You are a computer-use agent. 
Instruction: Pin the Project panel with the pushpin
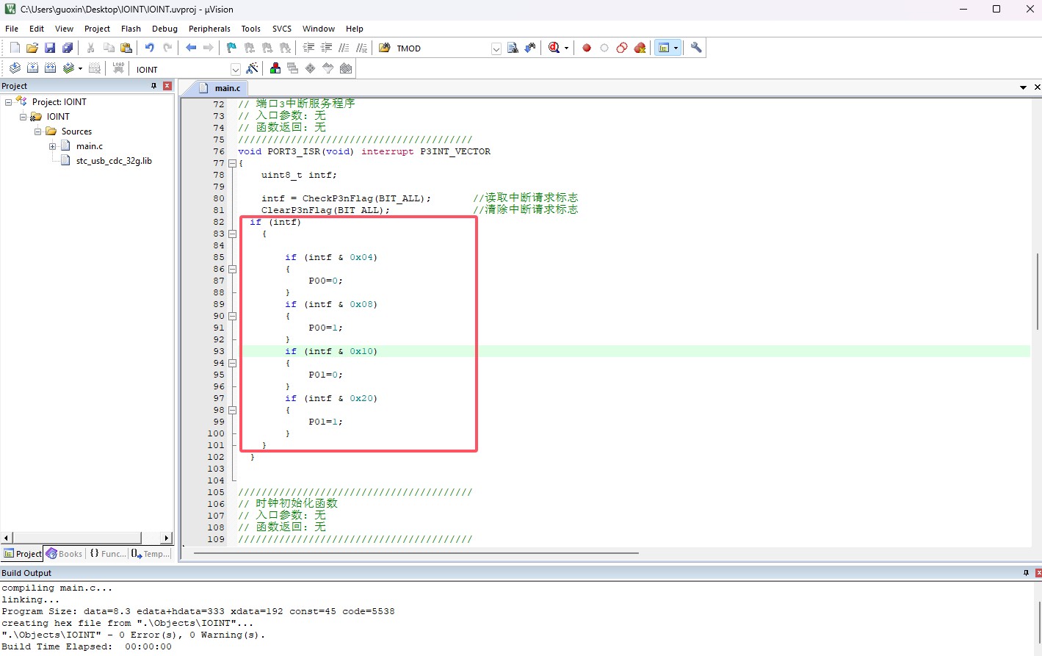(x=153, y=86)
